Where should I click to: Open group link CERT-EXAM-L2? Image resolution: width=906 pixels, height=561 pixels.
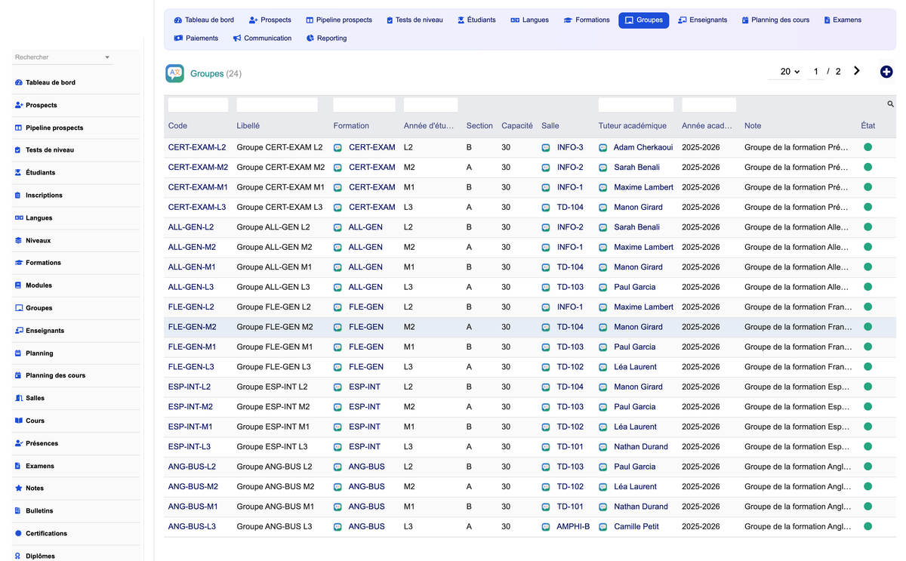(x=197, y=148)
